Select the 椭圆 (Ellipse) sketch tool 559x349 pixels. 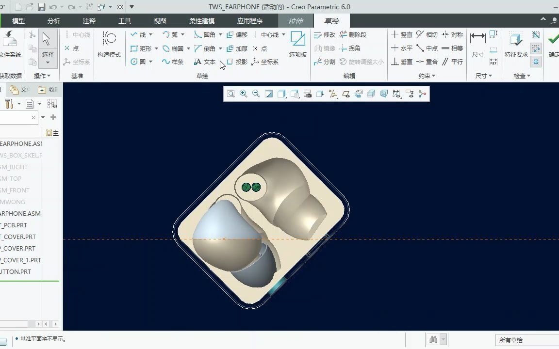click(173, 48)
